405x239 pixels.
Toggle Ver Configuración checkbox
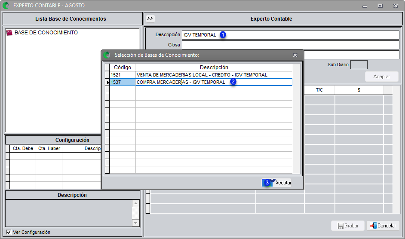[9, 232]
